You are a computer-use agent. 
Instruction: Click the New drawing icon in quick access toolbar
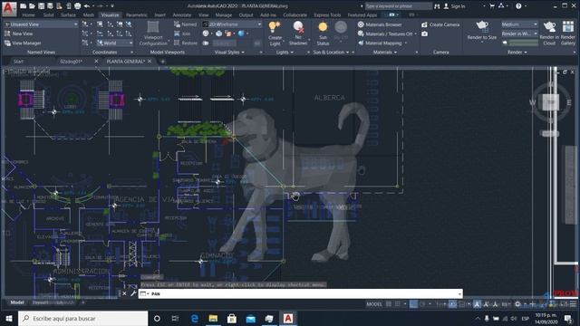click(x=23, y=6)
